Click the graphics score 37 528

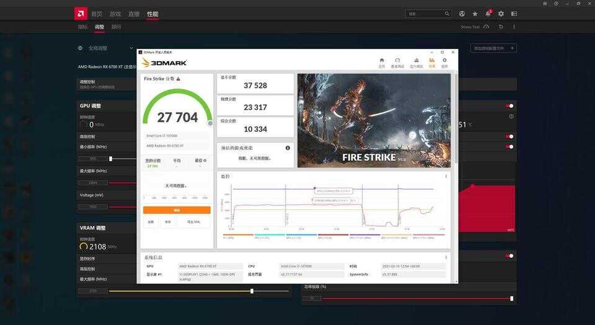click(255, 85)
